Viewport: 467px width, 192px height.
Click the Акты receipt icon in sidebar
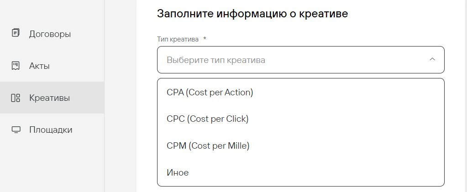coord(16,66)
